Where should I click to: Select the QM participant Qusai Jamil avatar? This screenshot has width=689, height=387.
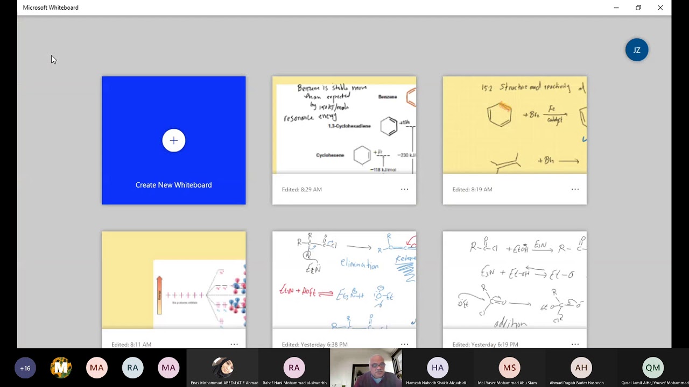point(652,368)
